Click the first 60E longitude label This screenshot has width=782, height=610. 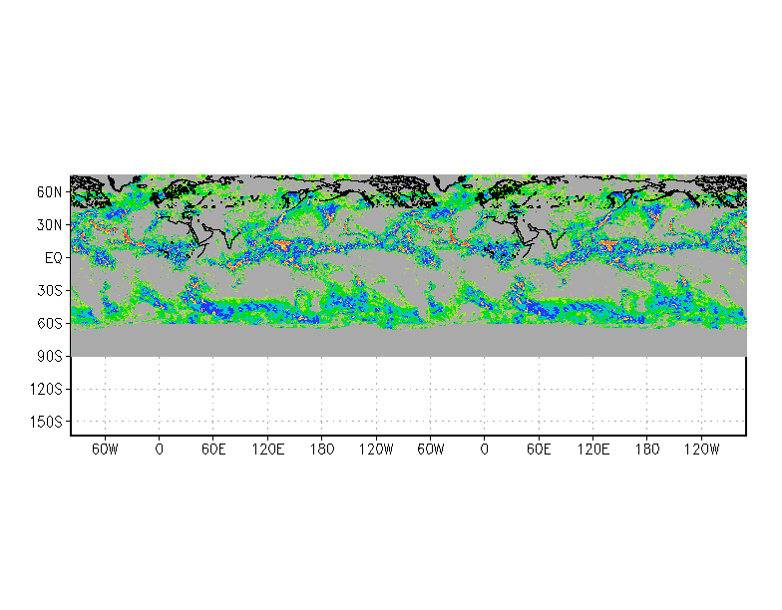(x=213, y=450)
